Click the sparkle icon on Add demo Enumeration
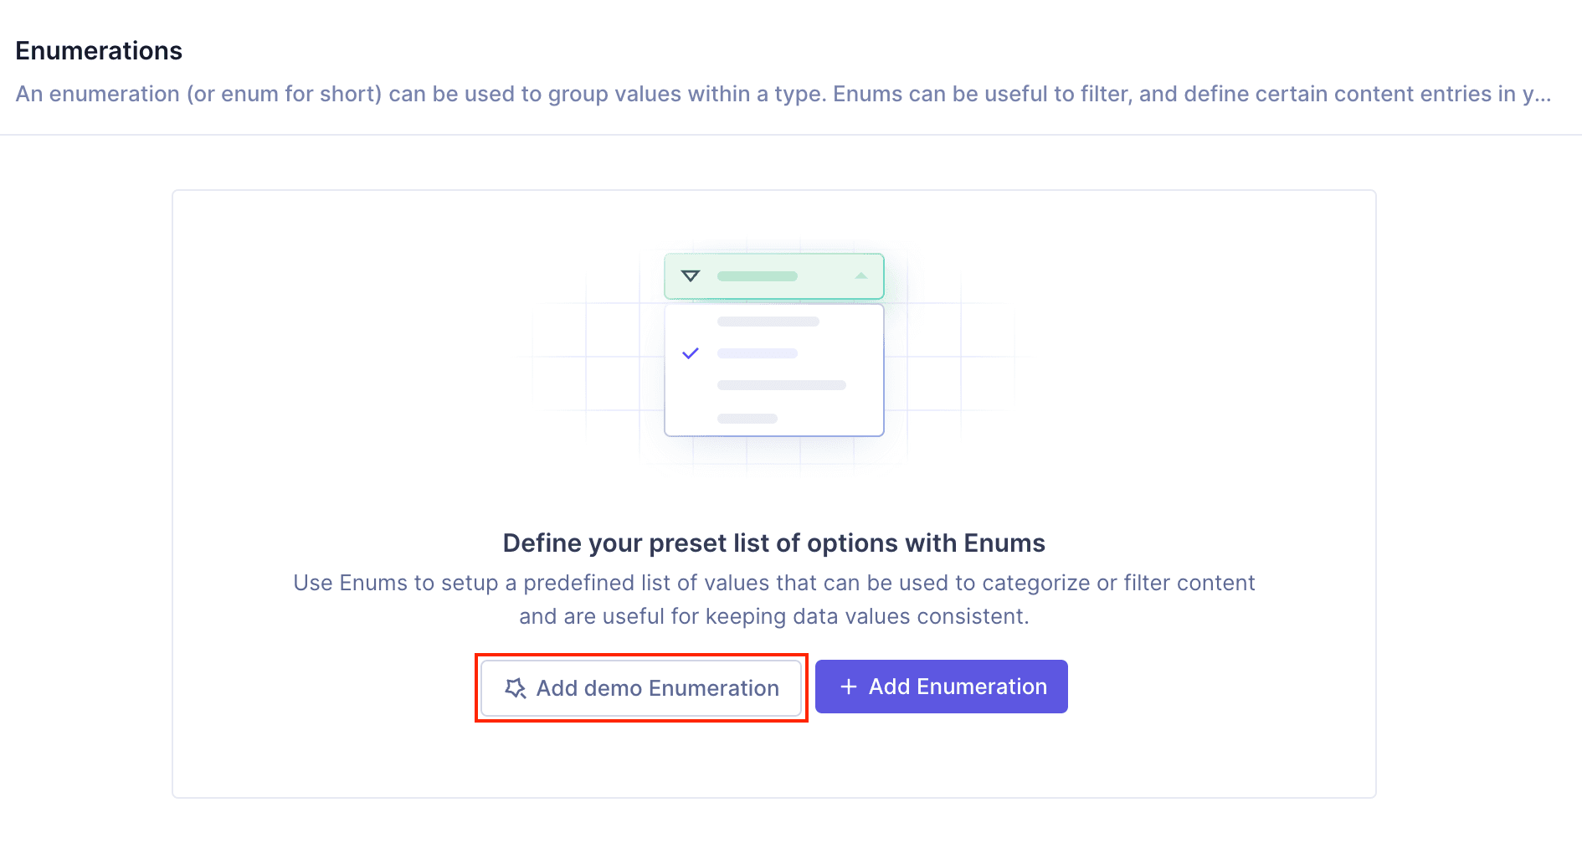1582x854 pixels. coord(516,687)
